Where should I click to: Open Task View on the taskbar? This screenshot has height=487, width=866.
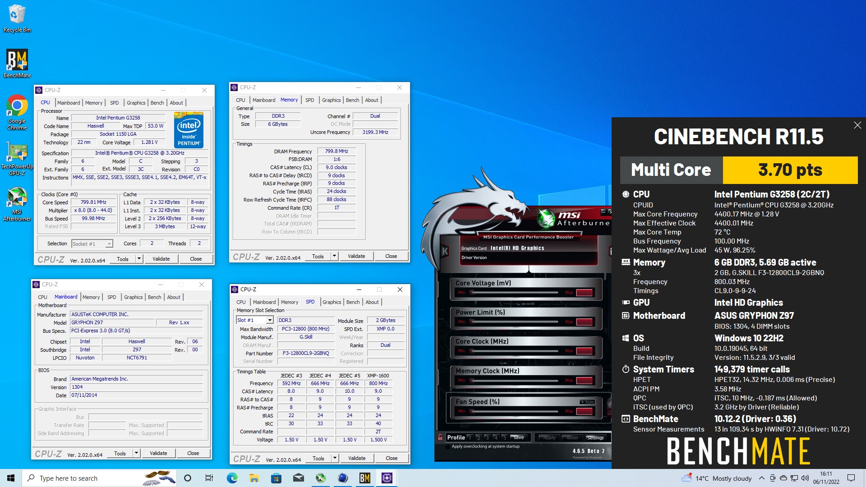pyautogui.click(x=209, y=478)
